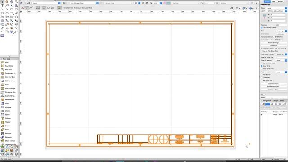The image size is (288, 162).
Task: Select the Rotate tool
Action: [x=12, y=24]
